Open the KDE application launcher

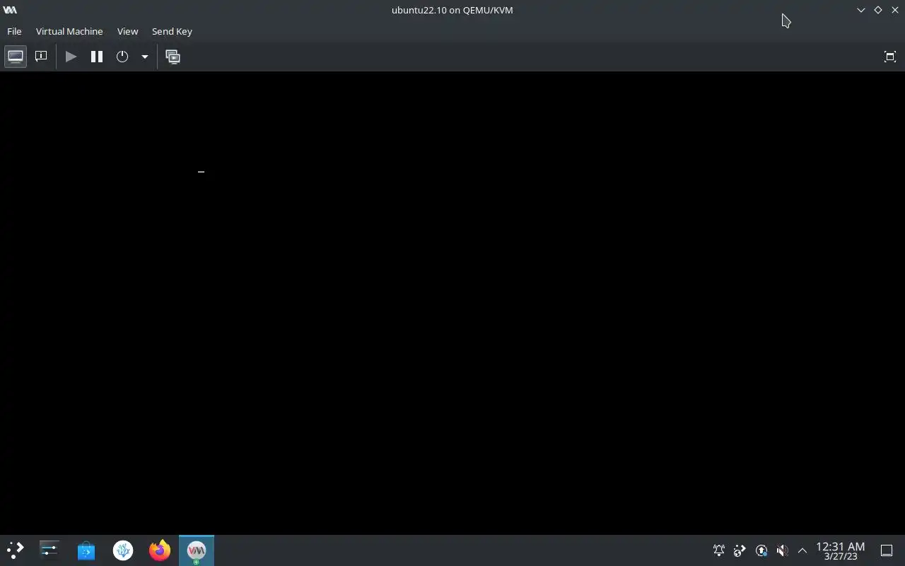[15, 550]
